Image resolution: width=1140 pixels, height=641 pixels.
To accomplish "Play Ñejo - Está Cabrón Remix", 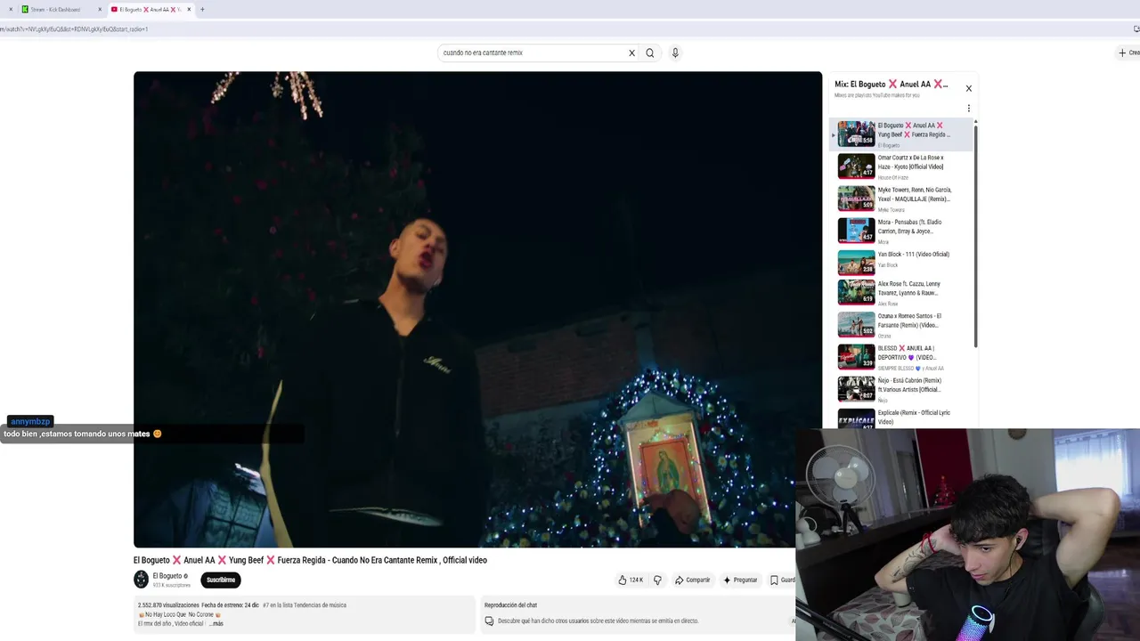I will pos(901,389).
